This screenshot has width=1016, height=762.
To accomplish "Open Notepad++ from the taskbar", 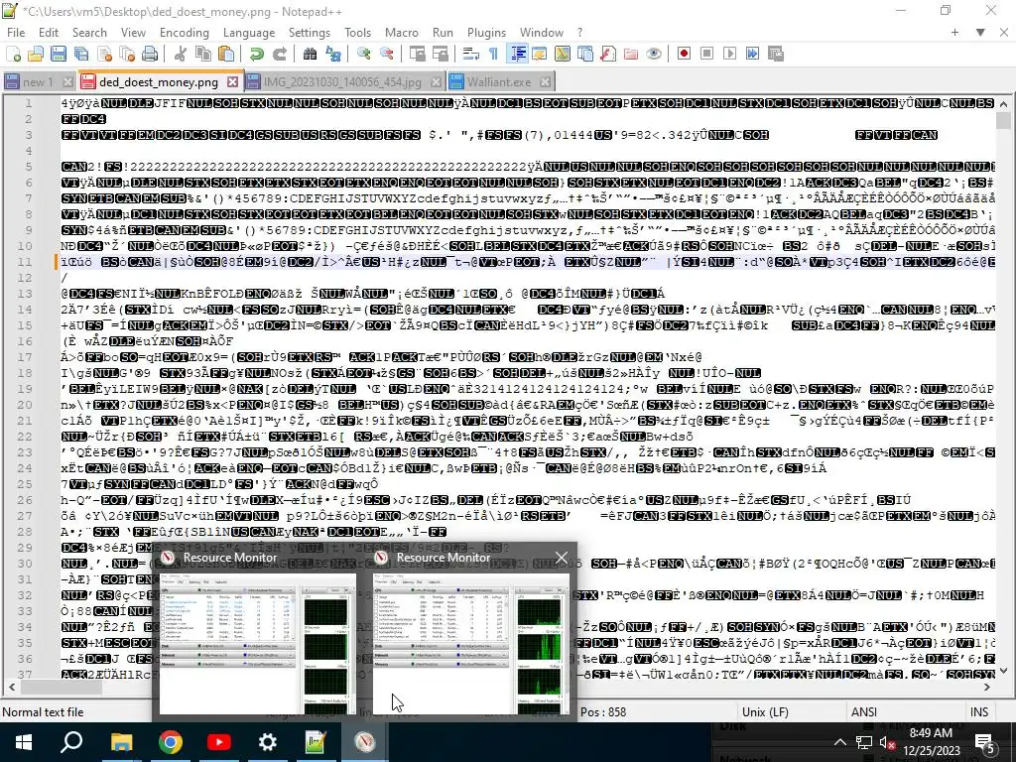I will pyautogui.click(x=316, y=742).
